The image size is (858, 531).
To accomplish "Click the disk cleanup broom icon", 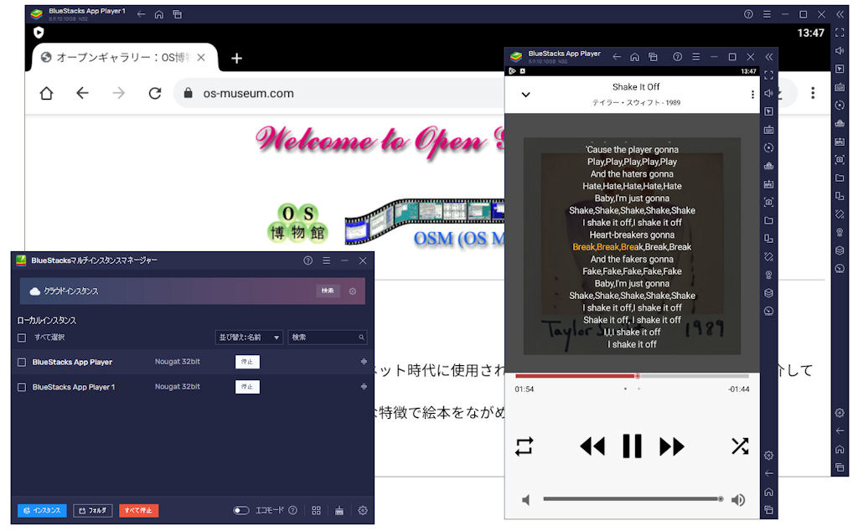I will click(x=339, y=510).
